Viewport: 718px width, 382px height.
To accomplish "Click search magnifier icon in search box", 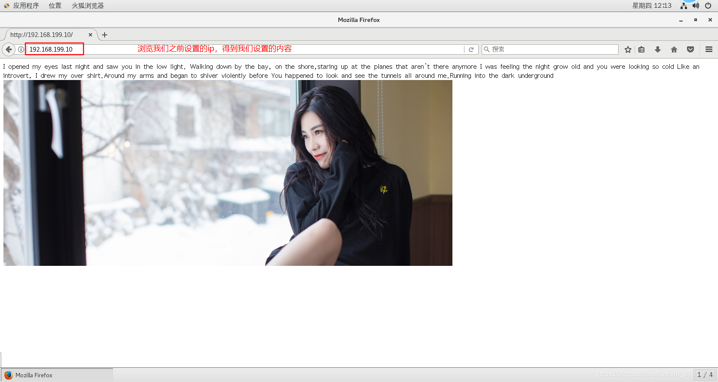I will (487, 49).
